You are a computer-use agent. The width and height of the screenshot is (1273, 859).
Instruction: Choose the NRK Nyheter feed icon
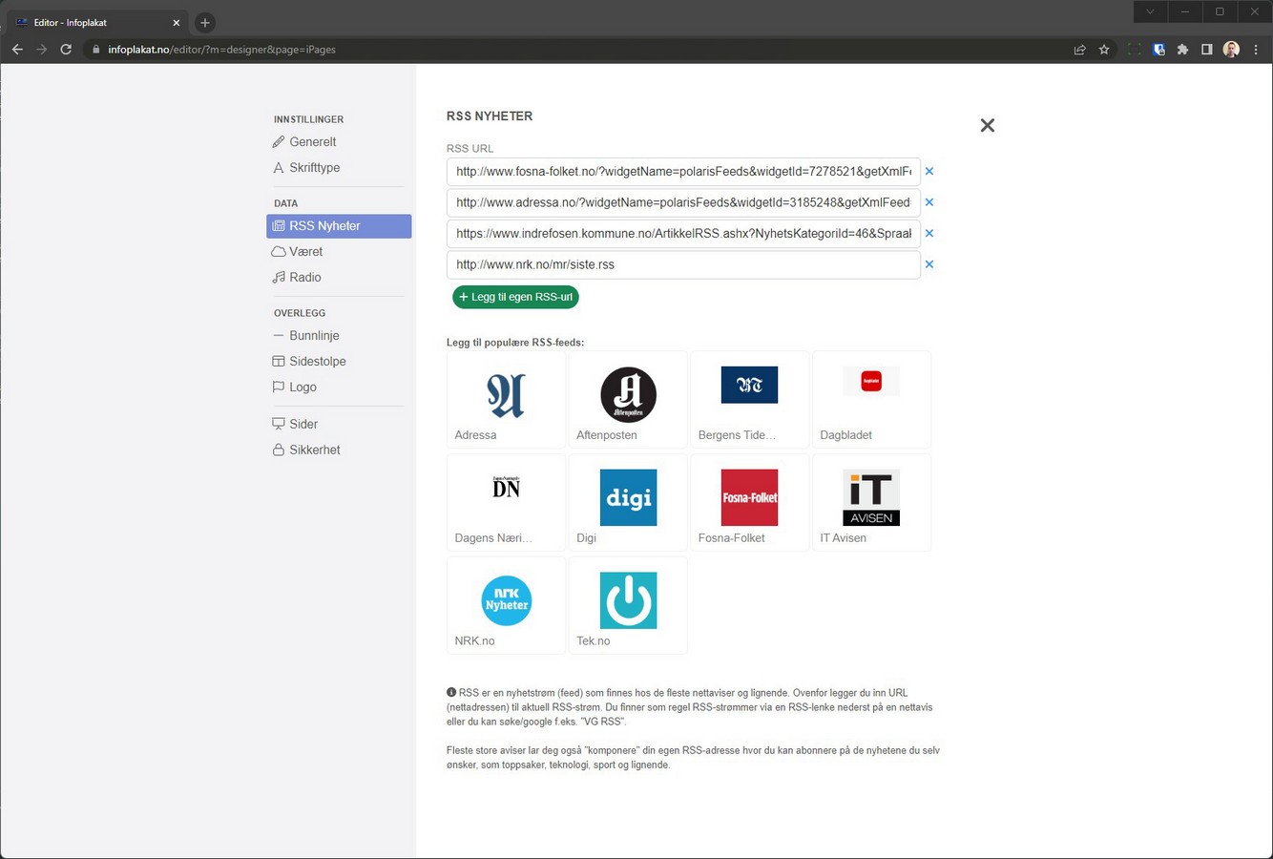coord(506,600)
